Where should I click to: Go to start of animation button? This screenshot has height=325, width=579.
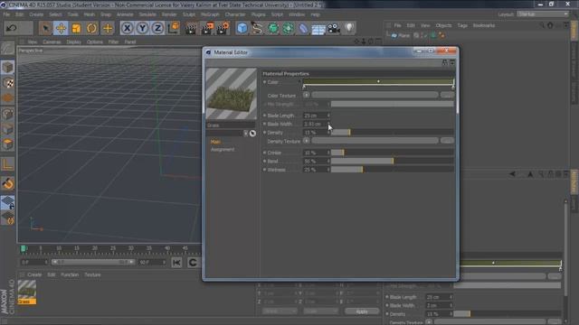pos(176,263)
